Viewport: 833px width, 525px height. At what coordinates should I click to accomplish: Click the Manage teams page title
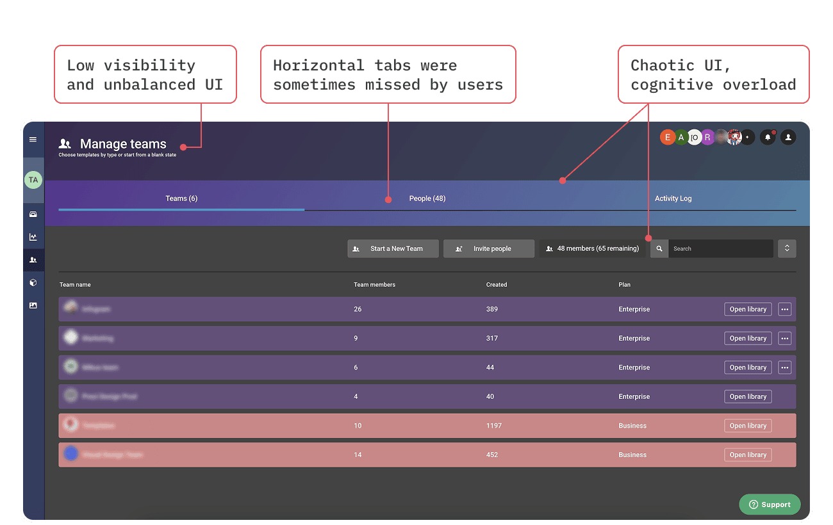click(x=123, y=144)
